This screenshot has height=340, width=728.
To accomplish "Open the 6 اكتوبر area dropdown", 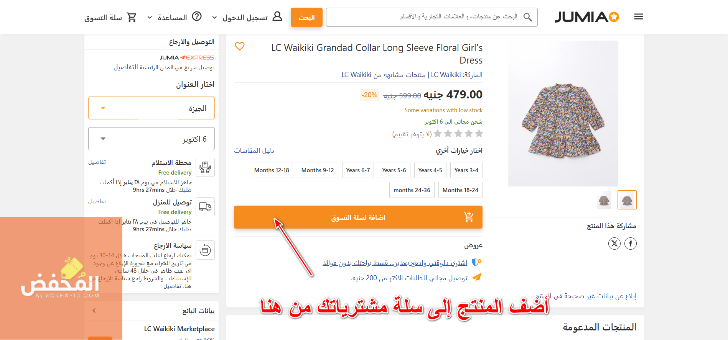I will click(x=152, y=139).
